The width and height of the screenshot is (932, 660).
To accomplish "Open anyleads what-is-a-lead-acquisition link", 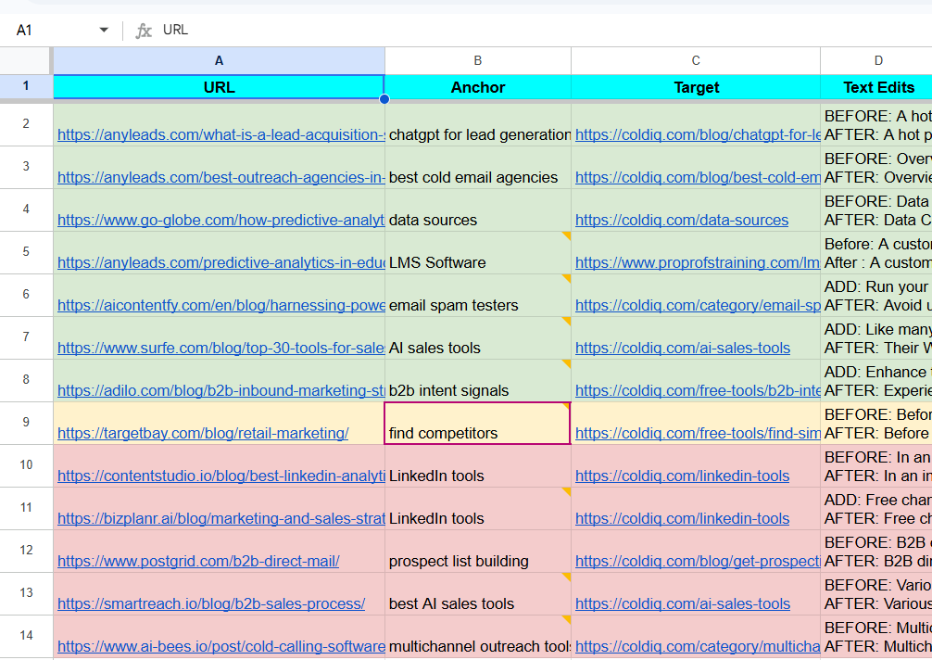I will click(x=220, y=135).
